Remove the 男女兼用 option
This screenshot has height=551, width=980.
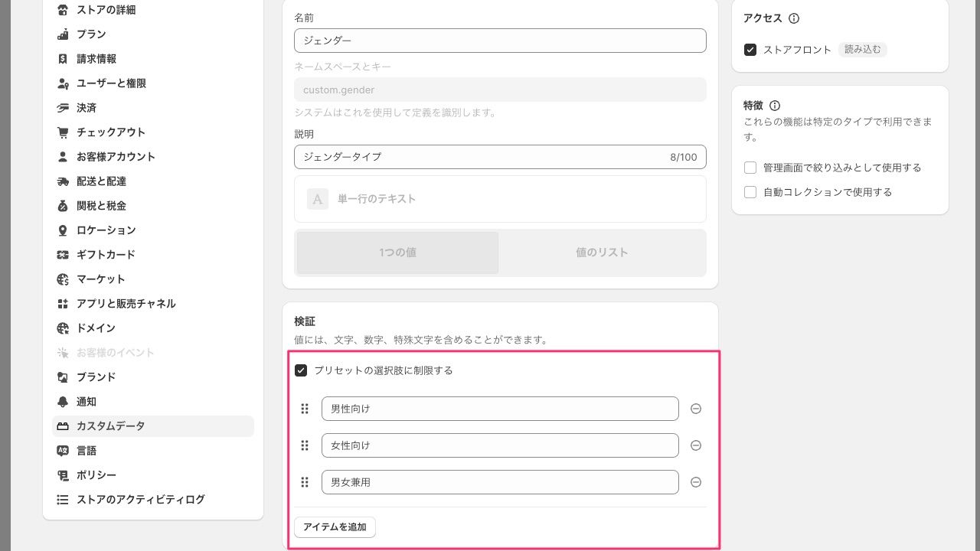pyautogui.click(x=696, y=482)
